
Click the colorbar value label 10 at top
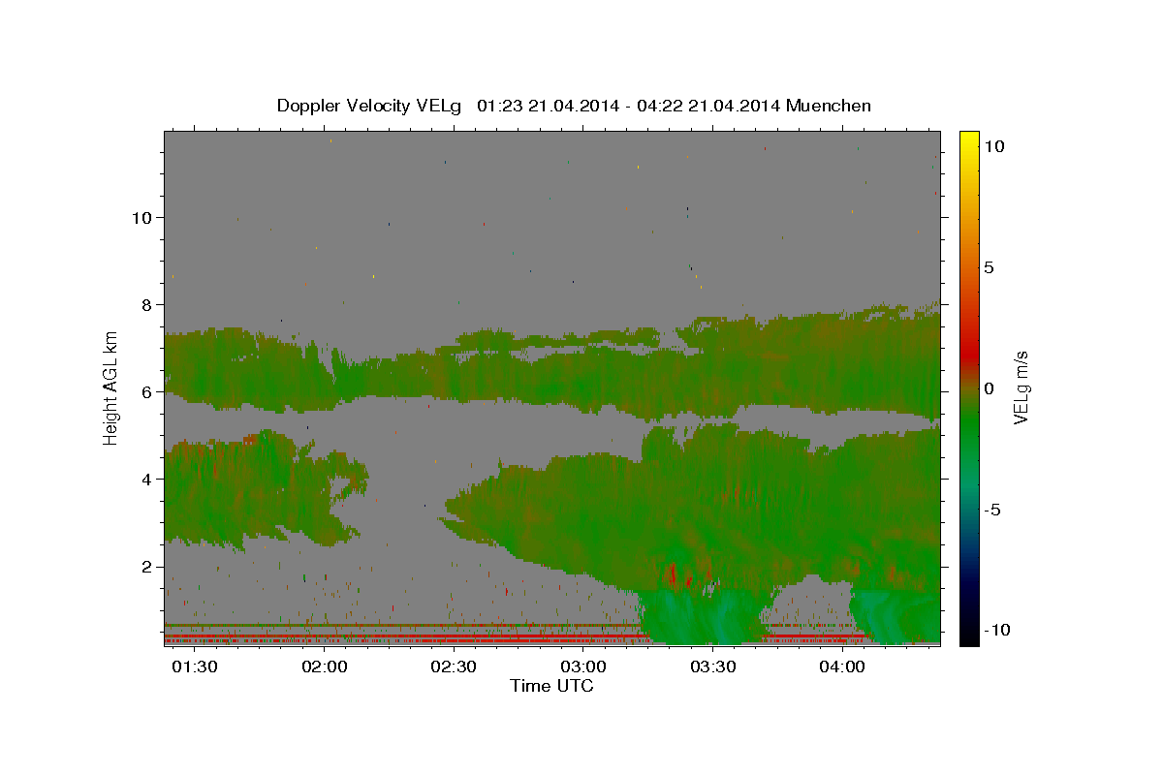pos(993,146)
